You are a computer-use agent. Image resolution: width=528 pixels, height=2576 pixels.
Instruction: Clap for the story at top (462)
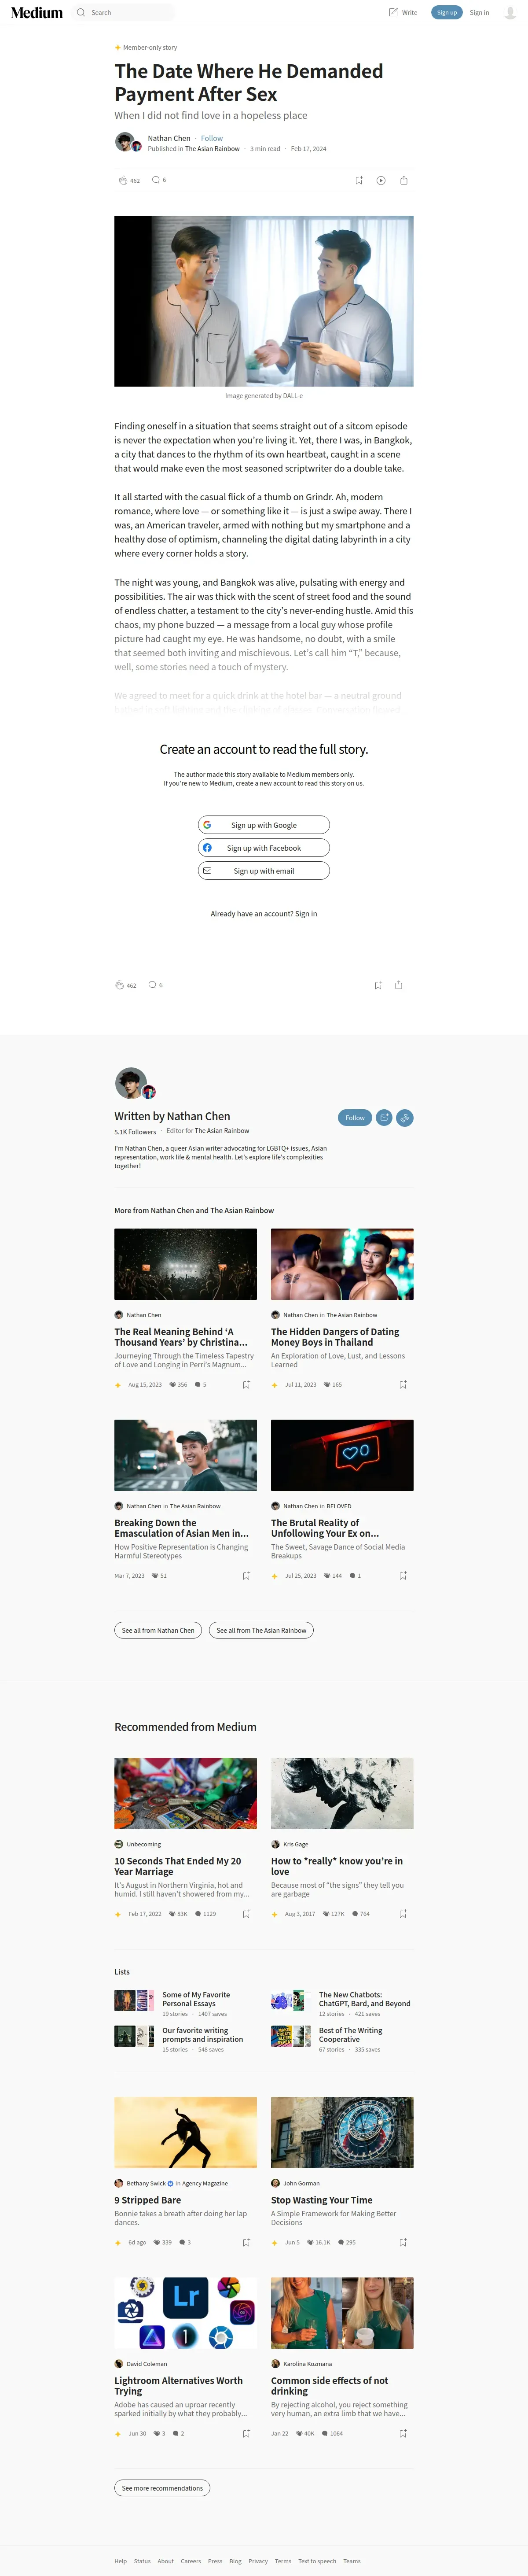pos(123,181)
